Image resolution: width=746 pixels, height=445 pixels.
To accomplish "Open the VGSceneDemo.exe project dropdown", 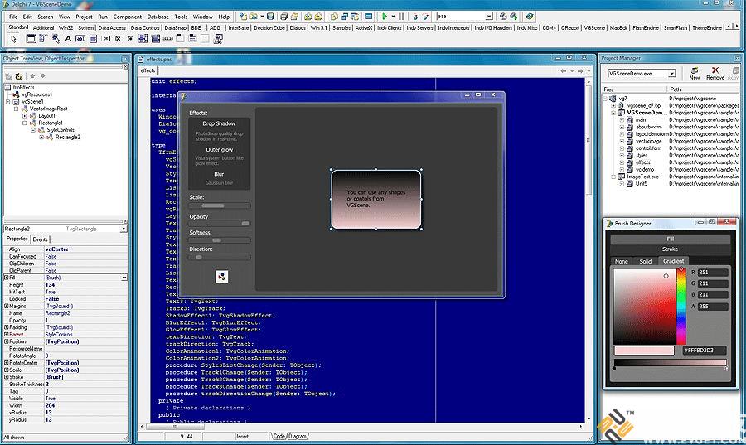I will coord(671,74).
